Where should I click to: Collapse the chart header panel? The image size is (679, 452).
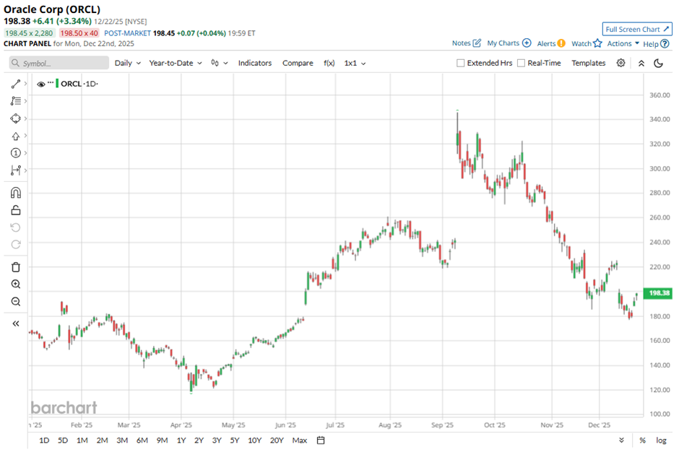[x=641, y=64]
